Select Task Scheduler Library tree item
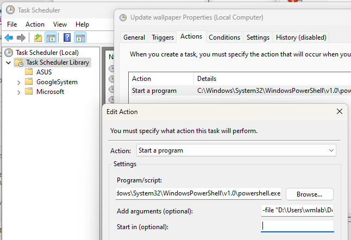Screen dimensions: 351x240 58,62
